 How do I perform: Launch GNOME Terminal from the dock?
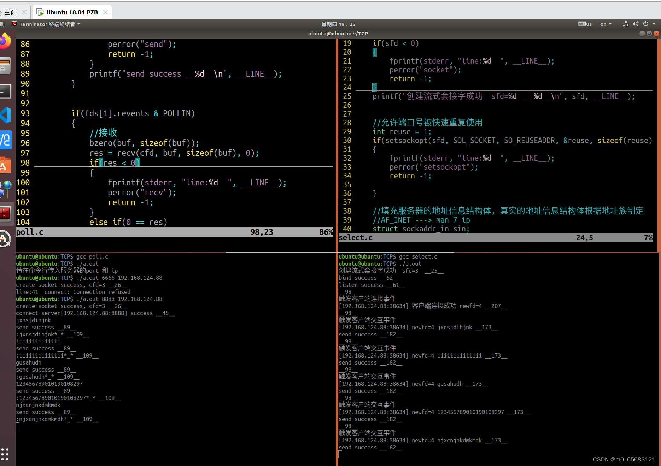(5, 91)
